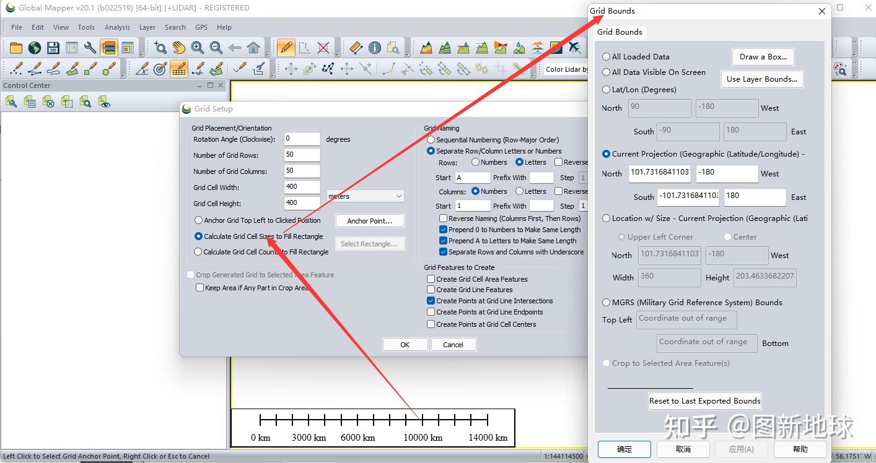Select the Grid Bounds tab

click(x=620, y=32)
